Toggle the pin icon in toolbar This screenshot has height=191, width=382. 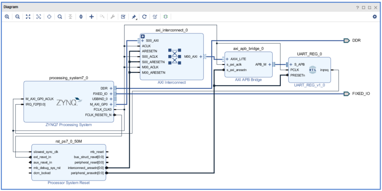pyautogui.click(x=134, y=17)
